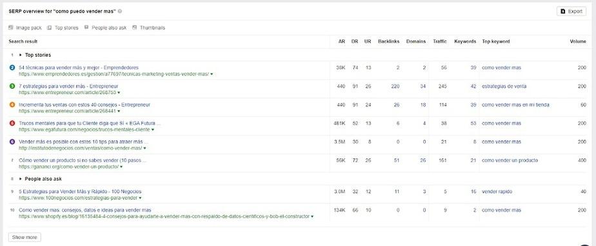Click traffic value 245

click(x=442, y=86)
